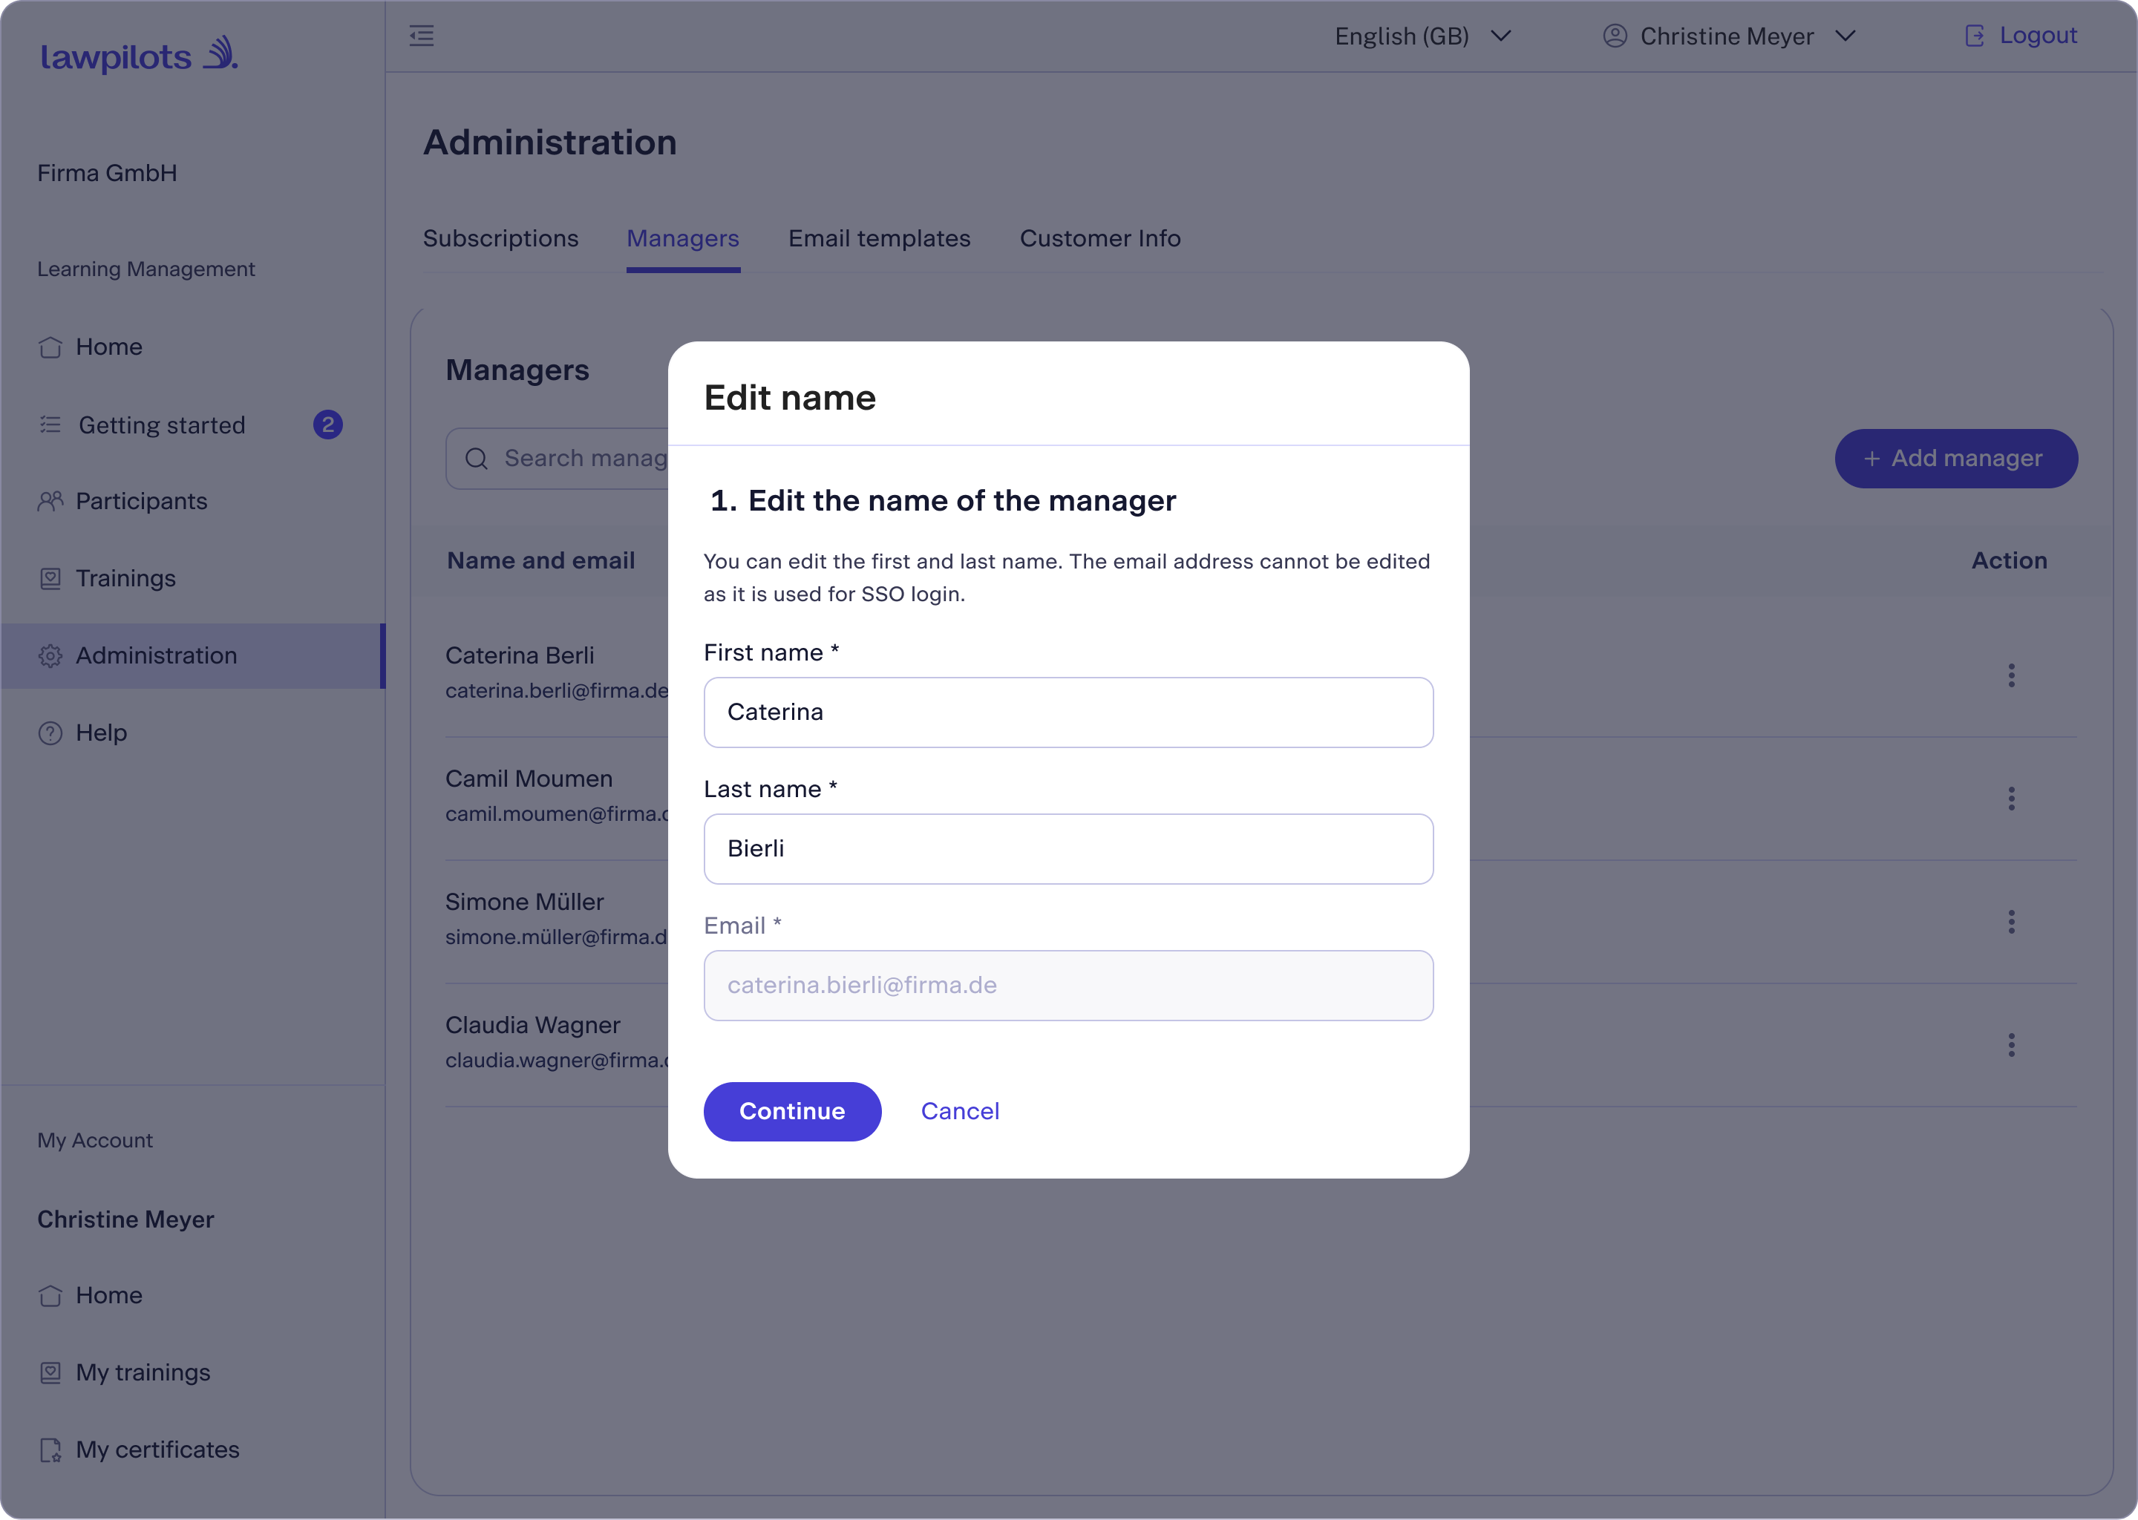Screen dimensions: 2138x1520
Task: Click the My trainings icon
Action: click(50, 1372)
